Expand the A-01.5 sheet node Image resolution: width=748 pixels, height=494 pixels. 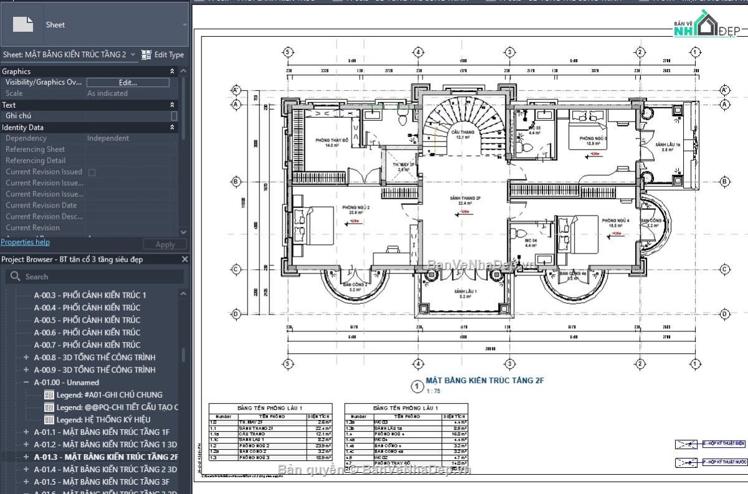click(x=26, y=482)
